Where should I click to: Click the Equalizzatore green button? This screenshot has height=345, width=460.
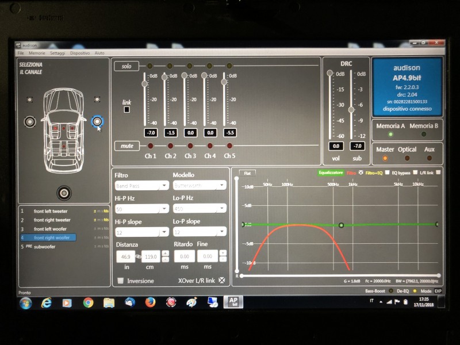click(x=331, y=172)
